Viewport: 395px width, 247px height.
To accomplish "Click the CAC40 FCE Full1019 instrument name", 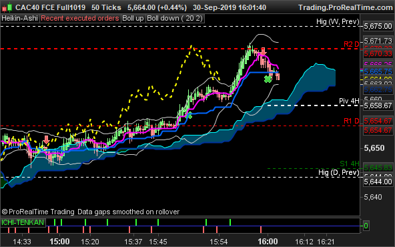I will point(50,7).
